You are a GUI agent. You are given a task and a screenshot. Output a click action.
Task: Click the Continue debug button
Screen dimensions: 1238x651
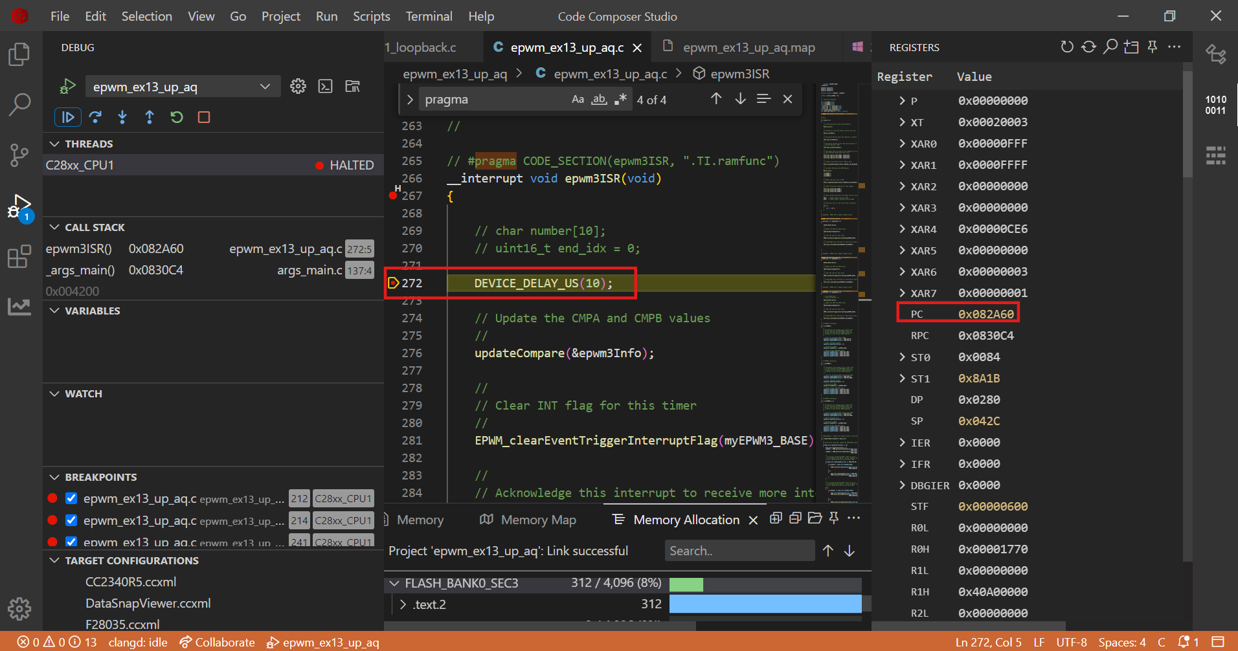coord(68,117)
